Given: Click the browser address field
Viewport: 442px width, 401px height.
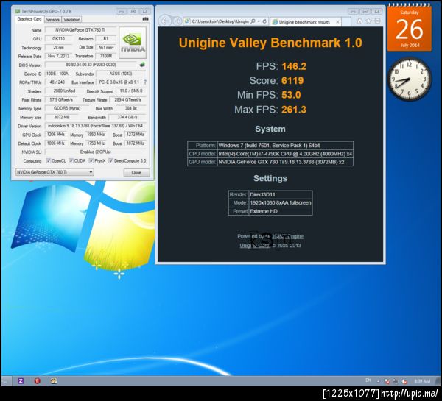Looking at the screenshot, I should (x=220, y=21).
